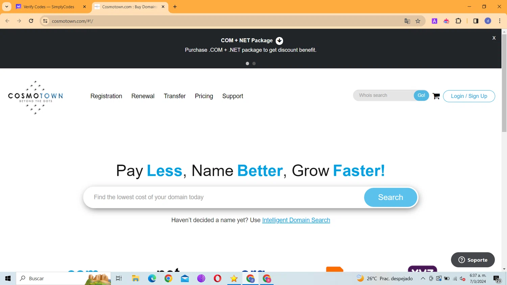
Task: Open the Transfer menu
Action: pos(175,96)
